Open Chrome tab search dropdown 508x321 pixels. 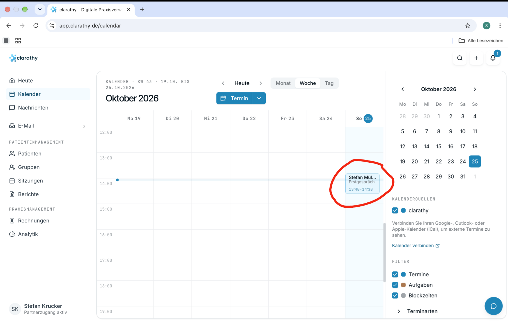point(40,10)
